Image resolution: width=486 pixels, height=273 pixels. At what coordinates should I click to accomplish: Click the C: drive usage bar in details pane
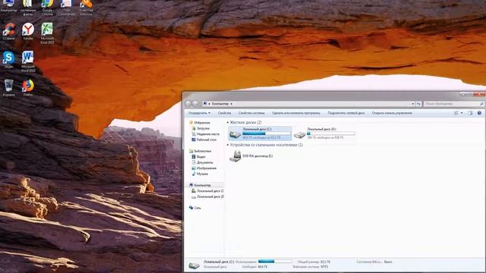[x=275, y=262]
